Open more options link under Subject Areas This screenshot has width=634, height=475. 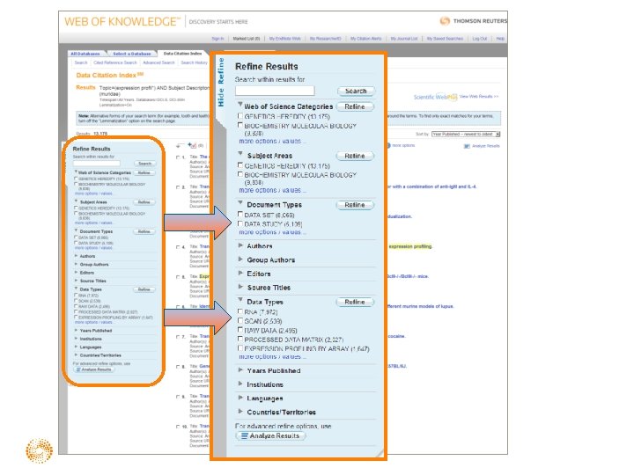coord(272,190)
